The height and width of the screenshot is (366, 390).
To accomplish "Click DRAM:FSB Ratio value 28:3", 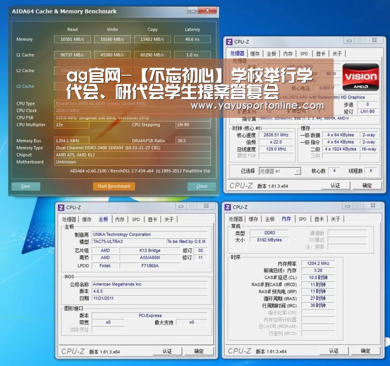I will (193, 141).
